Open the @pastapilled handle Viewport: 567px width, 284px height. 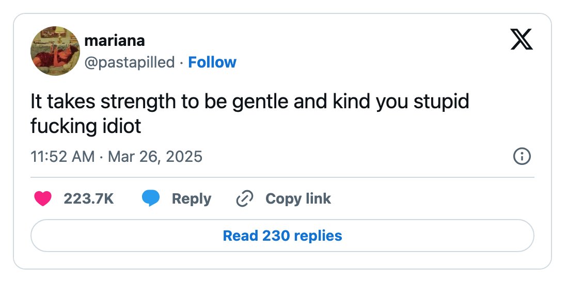click(130, 62)
